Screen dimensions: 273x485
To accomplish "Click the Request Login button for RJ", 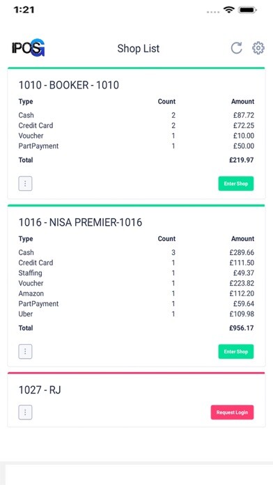I will [232, 413].
